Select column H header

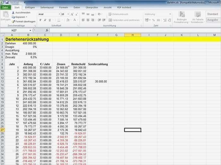point(133,35)
